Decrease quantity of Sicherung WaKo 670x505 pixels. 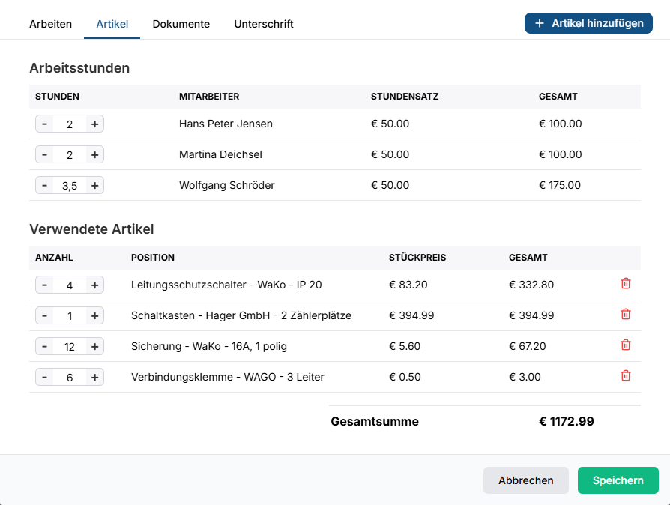(45, 347)
